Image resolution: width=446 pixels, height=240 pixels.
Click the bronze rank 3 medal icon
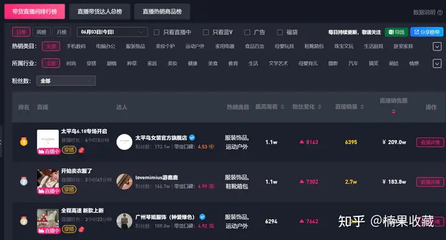point(24,221)
